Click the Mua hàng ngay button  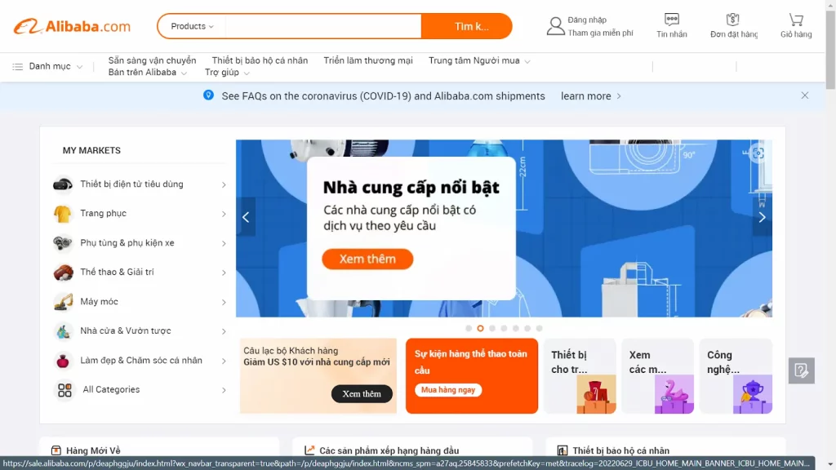448,390
